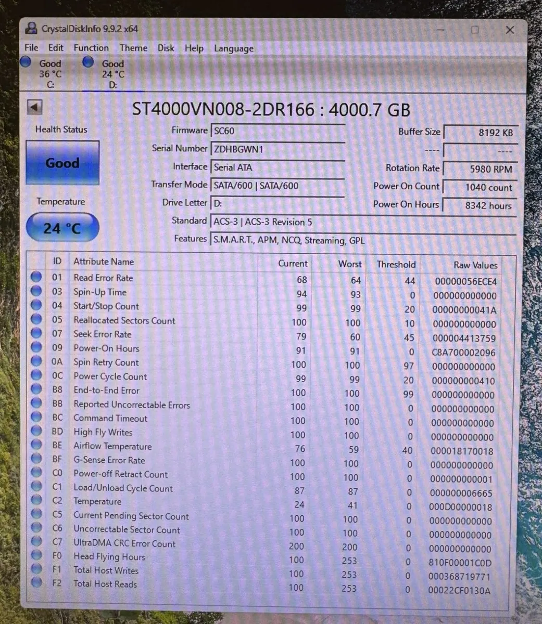
Task: Click the Serial Number field
Action: (278, 149)
